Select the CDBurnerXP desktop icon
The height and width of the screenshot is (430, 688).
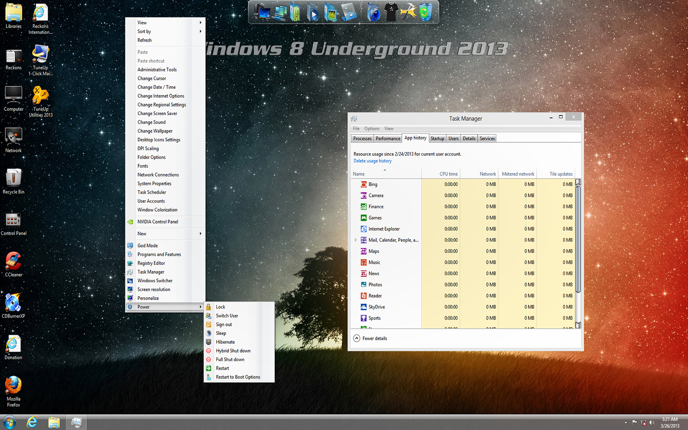(13, 306)
